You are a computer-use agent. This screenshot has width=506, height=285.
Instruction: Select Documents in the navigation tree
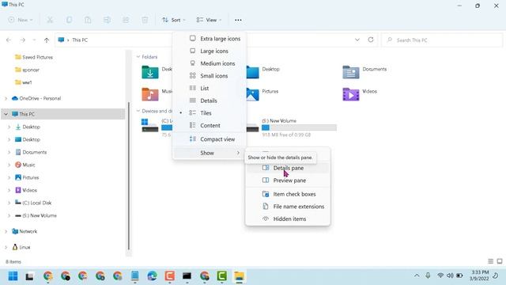[x=31, y=152]
